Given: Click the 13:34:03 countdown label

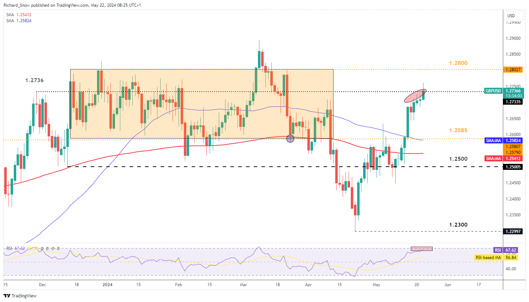Looking at the screenshot, I should click(x=513, y=96).
